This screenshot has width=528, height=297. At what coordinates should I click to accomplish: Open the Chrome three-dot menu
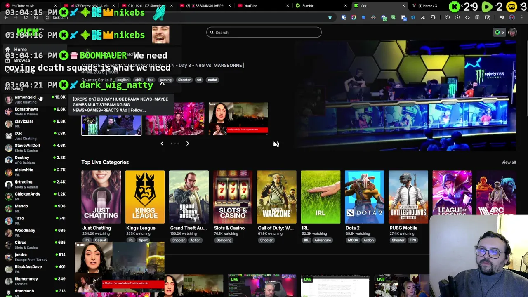[x=521, y=17]
